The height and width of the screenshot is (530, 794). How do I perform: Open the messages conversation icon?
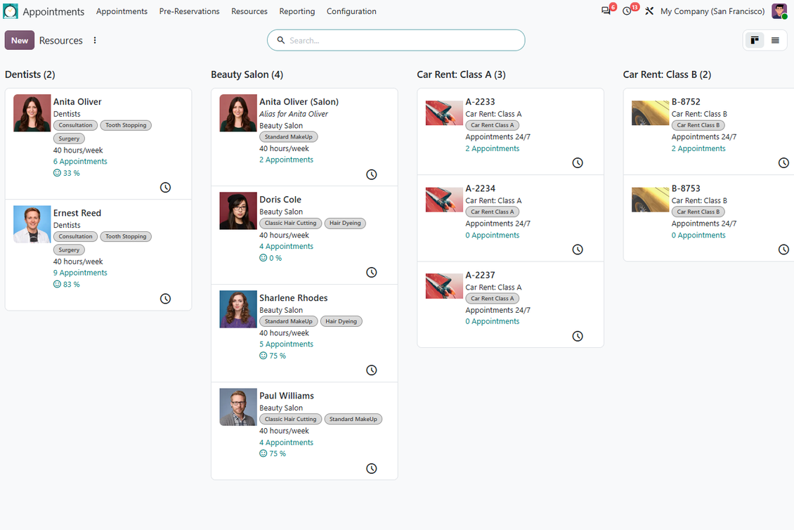point(606,11)
